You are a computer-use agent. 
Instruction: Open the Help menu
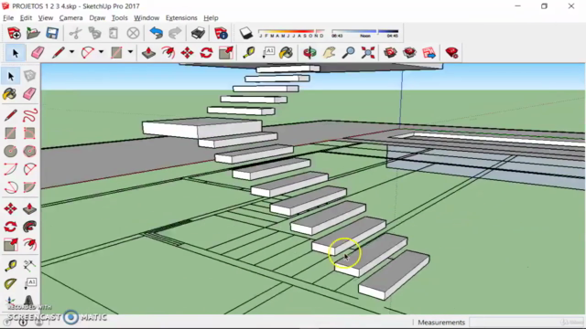[x=211, y=18]
